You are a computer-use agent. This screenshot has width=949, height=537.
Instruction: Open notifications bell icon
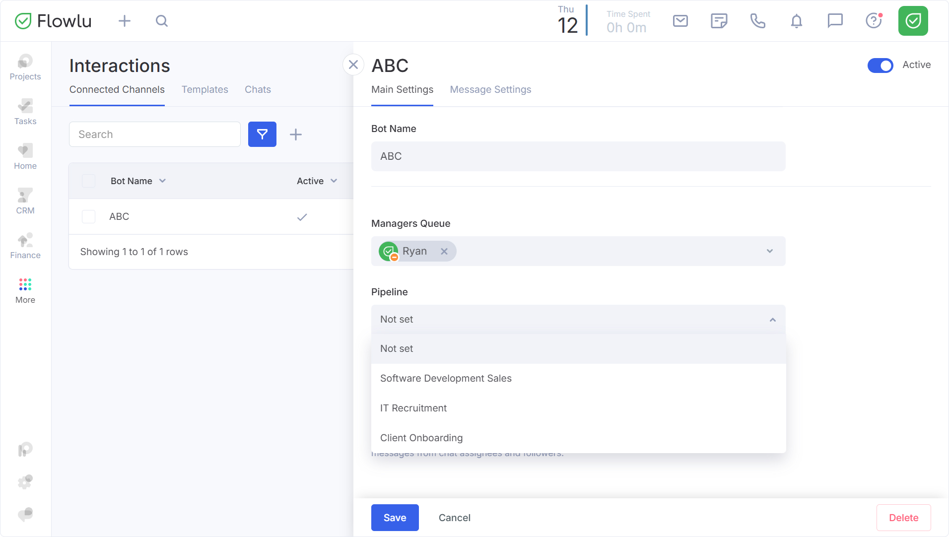pyautogui.click(x=796, y=21)
